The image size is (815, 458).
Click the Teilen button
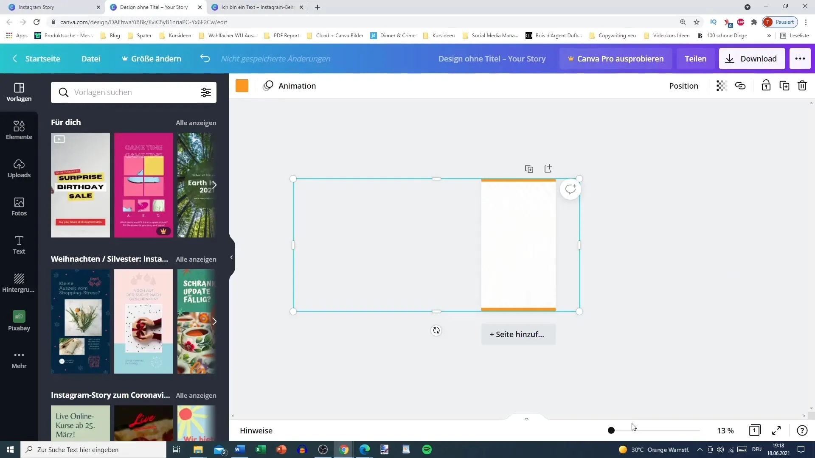[695, 59]
